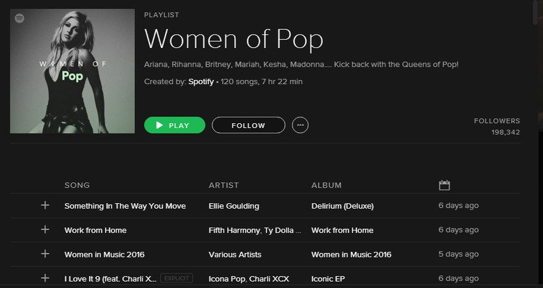543x288 pixels.
Task: Open the Iconic EP album link
Action: [x=328, y=279]
